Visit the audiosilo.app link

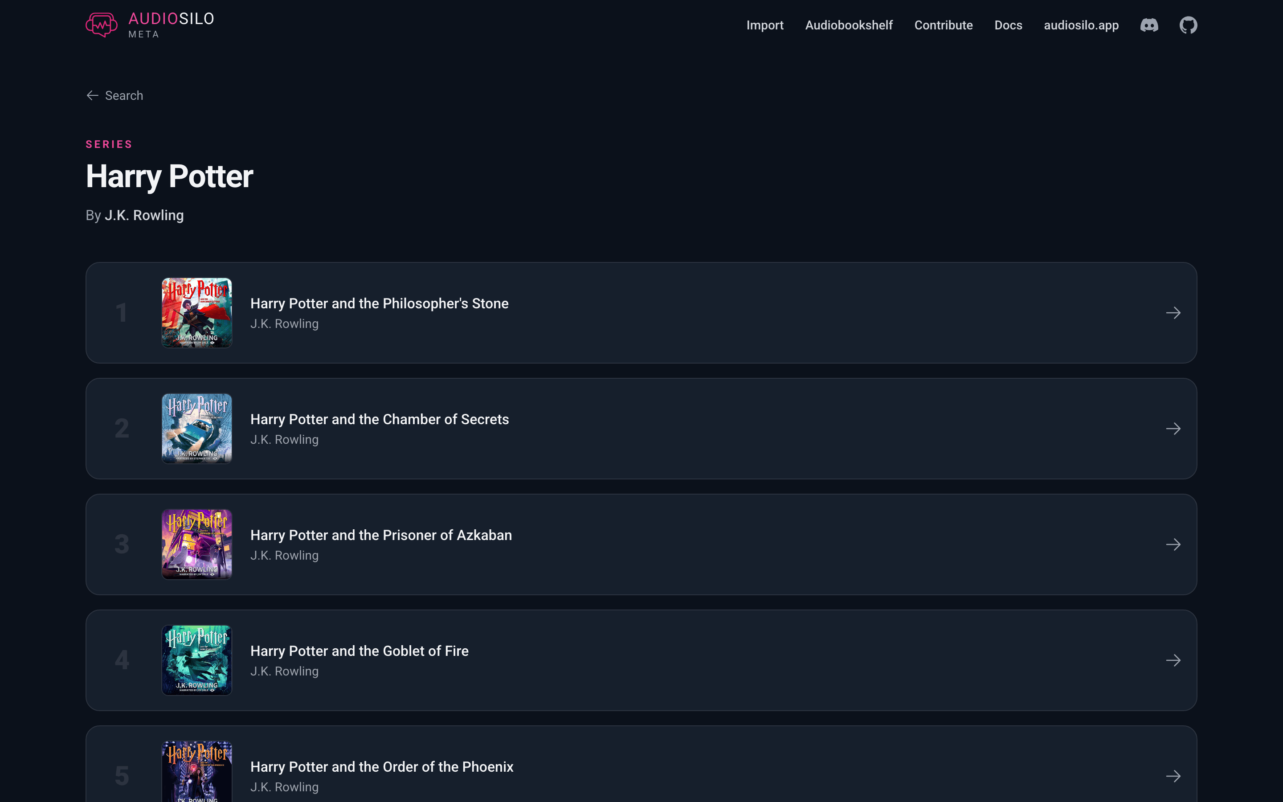point(1081,25)
